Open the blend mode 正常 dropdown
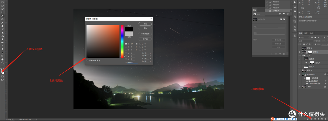This screenshot has width=328, height=121. pyautogui.click(x=306, y=41)
